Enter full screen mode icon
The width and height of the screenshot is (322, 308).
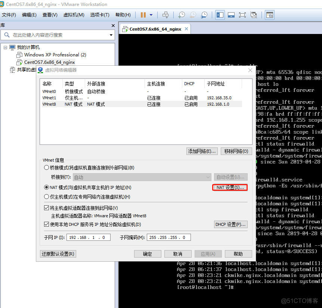(x=242, y=15)
